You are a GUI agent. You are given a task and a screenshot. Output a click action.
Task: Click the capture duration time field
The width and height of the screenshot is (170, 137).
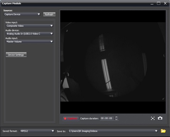pos(107,118)
